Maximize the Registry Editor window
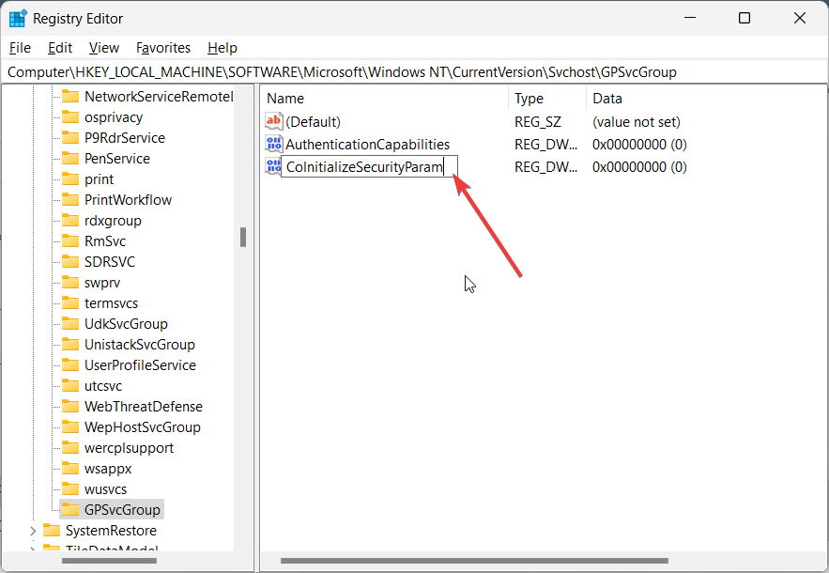This screenshot has height=573, width=829. [745, 18]
